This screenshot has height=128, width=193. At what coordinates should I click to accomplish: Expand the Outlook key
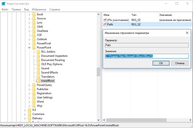tap(29, 40)
